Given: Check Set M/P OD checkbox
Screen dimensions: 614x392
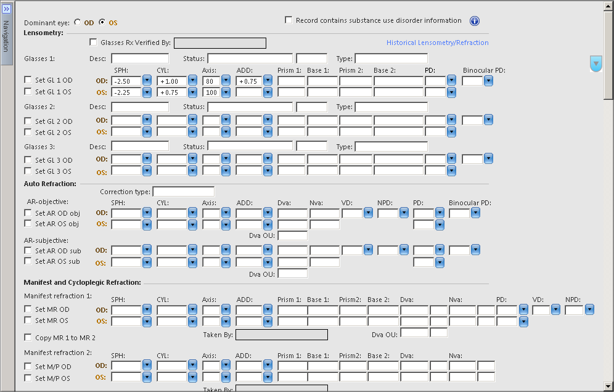Looking at the screenshot, I should tap(28, 367).
